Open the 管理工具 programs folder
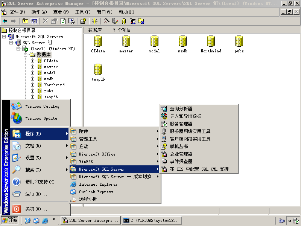The height and width of the screenshot is (226, 301). (115, 139)
